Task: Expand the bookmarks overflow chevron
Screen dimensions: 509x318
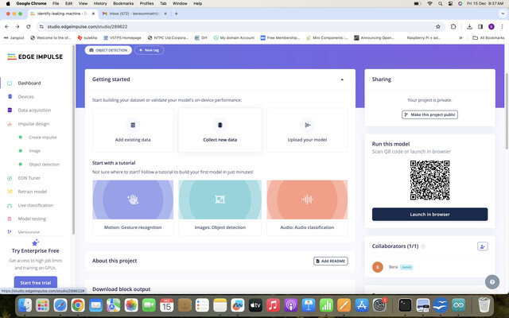Action: click(460, 37)
